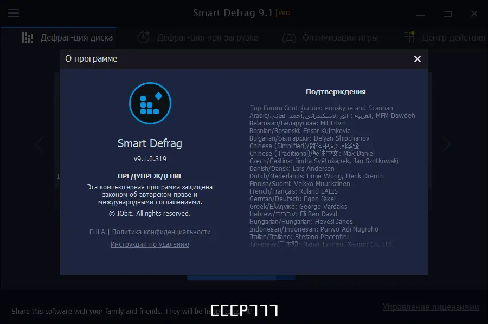The image size is (488, 324).
Task: Select the Оптимизация игры tab
Action: coord(330,37)
